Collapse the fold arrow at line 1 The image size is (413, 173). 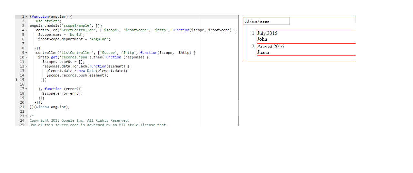click(x=26, y=16)
